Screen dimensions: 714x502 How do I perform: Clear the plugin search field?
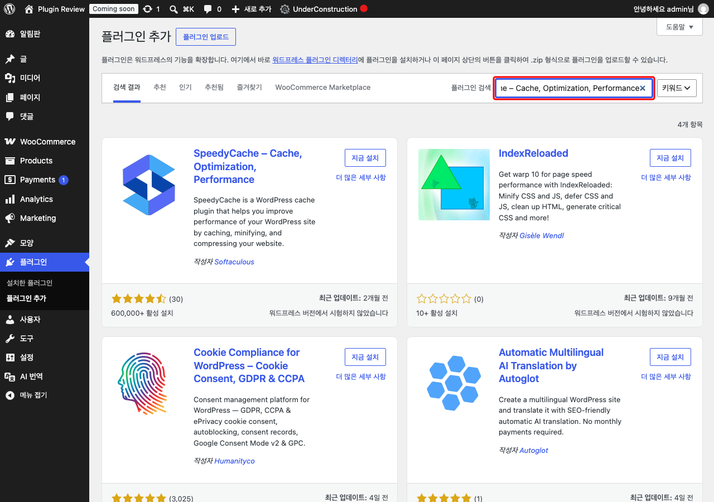tap(643, 88)
